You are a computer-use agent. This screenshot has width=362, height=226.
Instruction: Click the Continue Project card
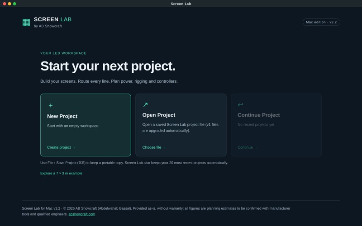pyautogui.click(x=276, y=125)
